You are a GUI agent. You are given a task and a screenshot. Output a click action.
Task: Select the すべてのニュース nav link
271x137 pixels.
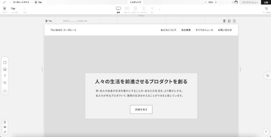[x=204, y=30]
